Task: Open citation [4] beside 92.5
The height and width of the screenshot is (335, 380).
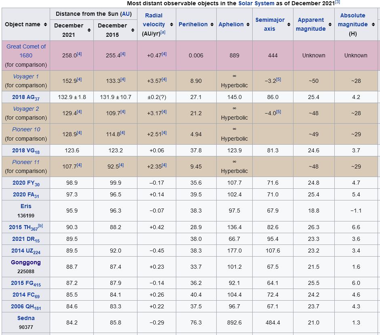Action: click(121, 165)
